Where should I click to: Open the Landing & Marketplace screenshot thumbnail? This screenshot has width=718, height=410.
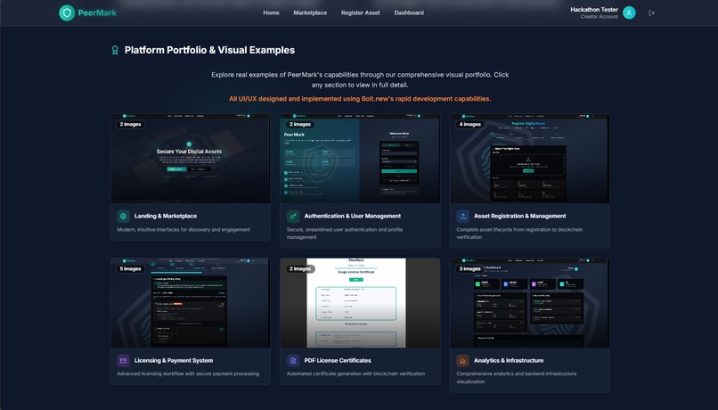(x=191, y=159)
